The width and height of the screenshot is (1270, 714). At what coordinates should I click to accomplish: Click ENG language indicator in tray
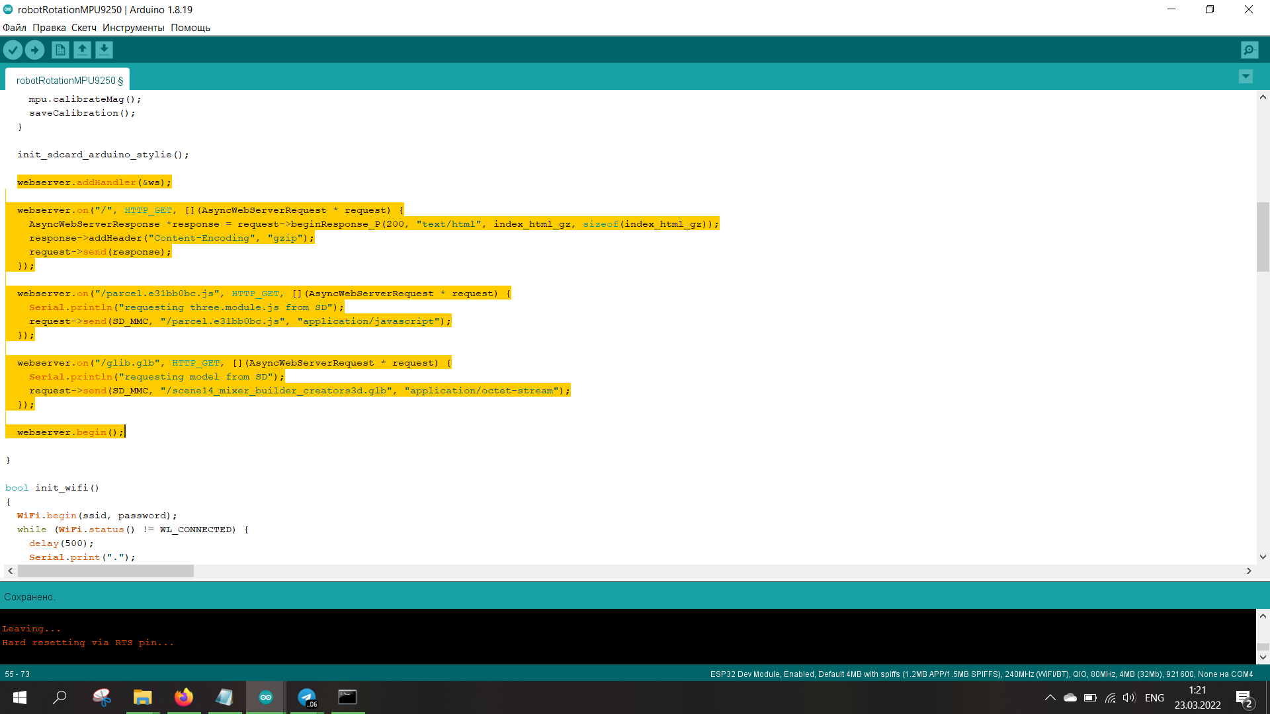pyautogui.click(x=1154, y=697)
